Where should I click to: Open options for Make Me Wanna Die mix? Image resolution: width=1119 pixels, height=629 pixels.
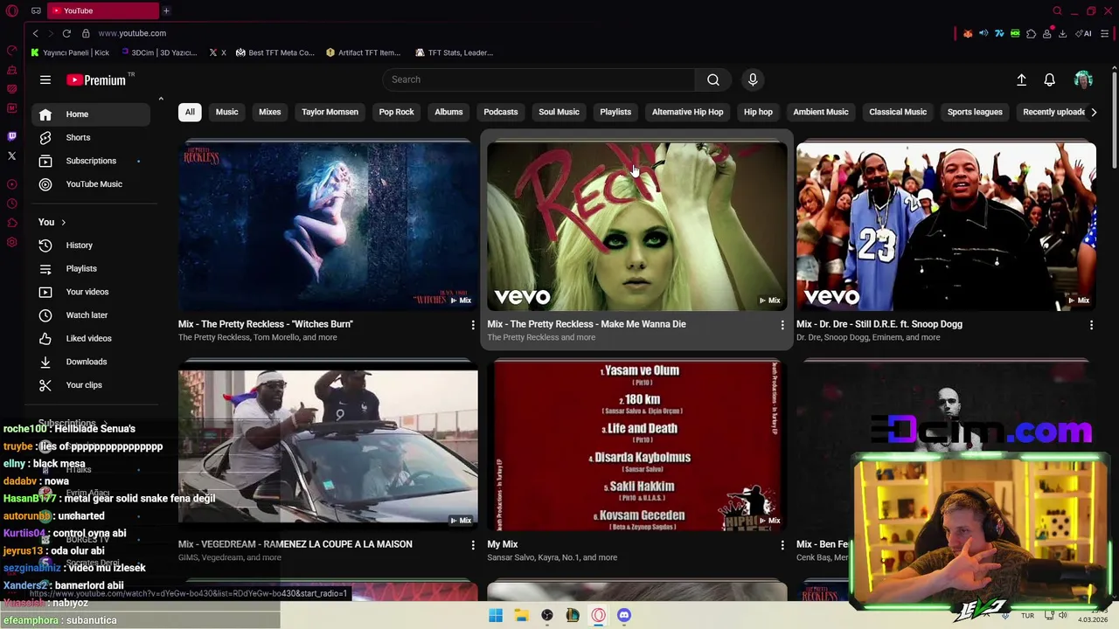(x=782, y=325)
